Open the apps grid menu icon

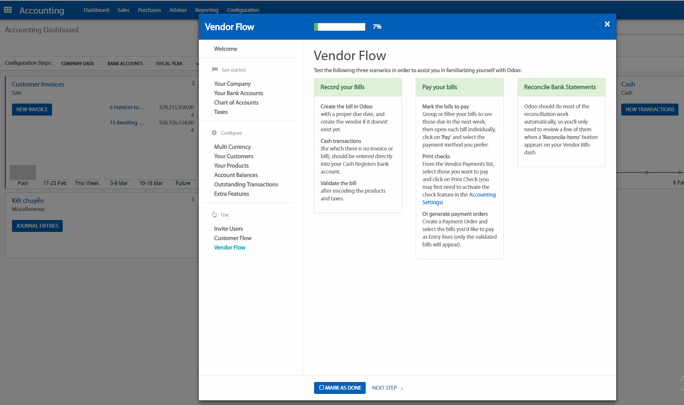click(x=8, y=10)
